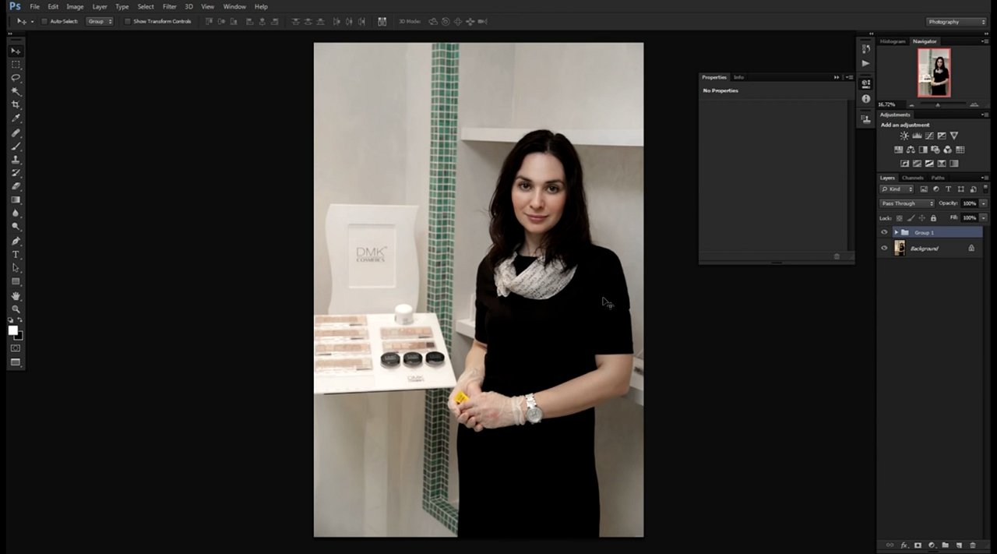Open the Filter menu
Viewport: 997px width, 554px height.
(169, 6)
